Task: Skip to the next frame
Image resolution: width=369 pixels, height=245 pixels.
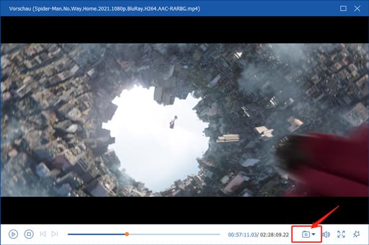Action: tap(55, 234)
